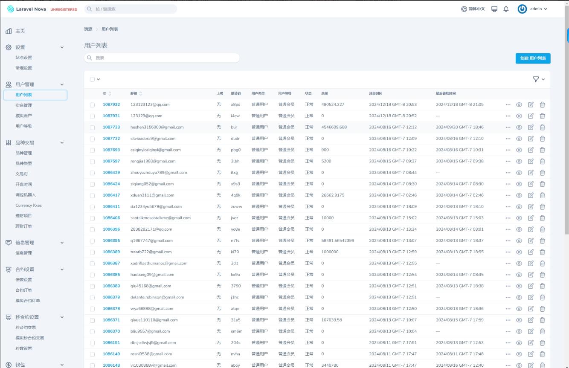Click the notification bell icon
This screenshot has height=368, width=569.
(x=506, y=9)
